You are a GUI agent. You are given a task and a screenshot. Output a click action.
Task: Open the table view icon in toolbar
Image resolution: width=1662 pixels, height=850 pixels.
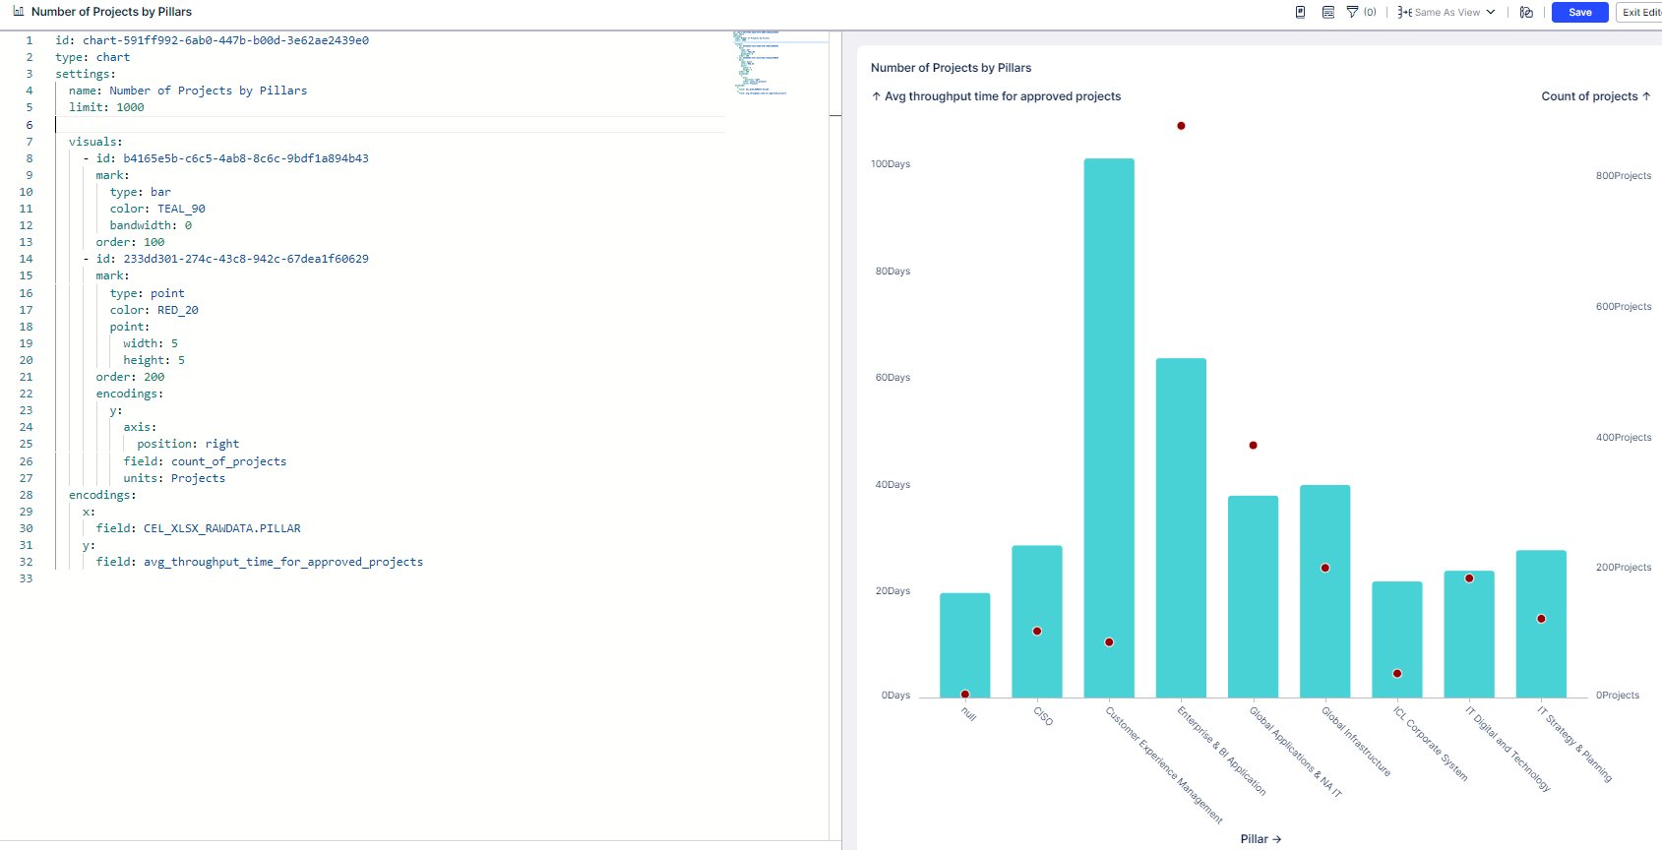point(1327,12)
